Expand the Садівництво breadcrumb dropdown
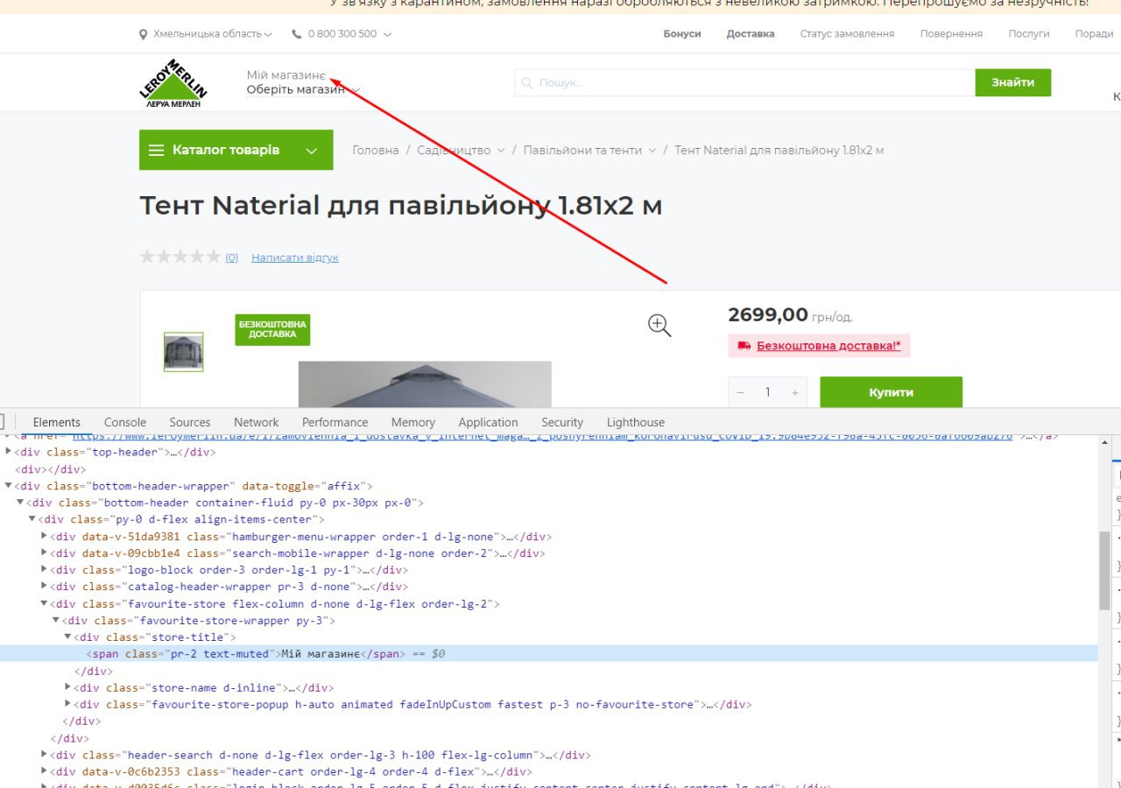The height and width of the screenshot is (788, 1121). click(x=501, y=151)
